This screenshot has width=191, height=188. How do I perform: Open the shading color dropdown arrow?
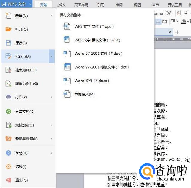[x=188, y=22]
